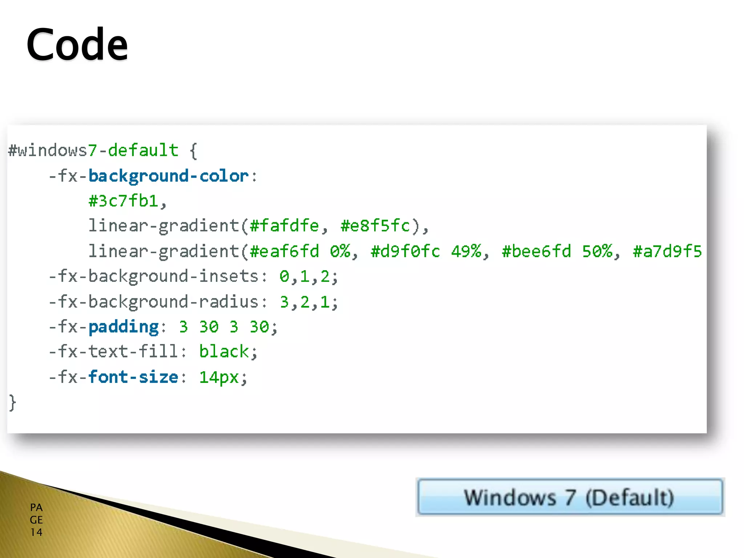
Task: Click the truncated #a7d9f5 color value
Action: pyautogui.click(x=667, y=251)
